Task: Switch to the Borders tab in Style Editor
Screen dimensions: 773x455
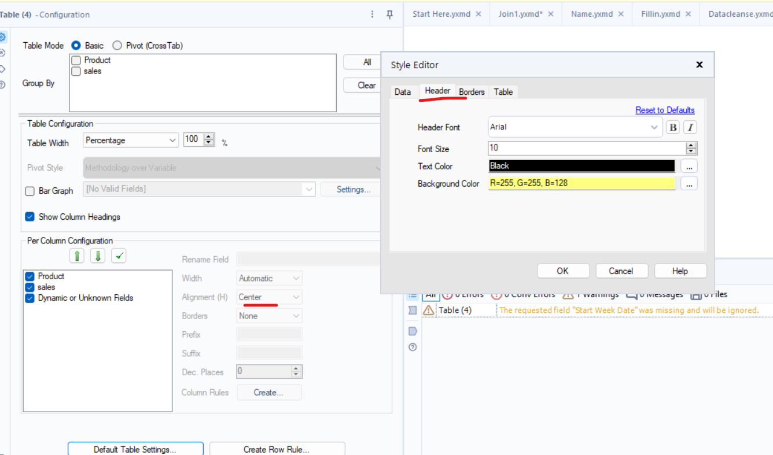Action: [x=472, y=91]
